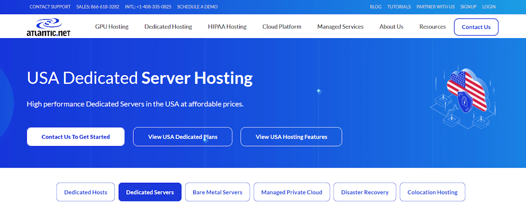Select the Colocation Hosting tab
The width and height of the screenshot is (526, 214).
coord(433,192)
